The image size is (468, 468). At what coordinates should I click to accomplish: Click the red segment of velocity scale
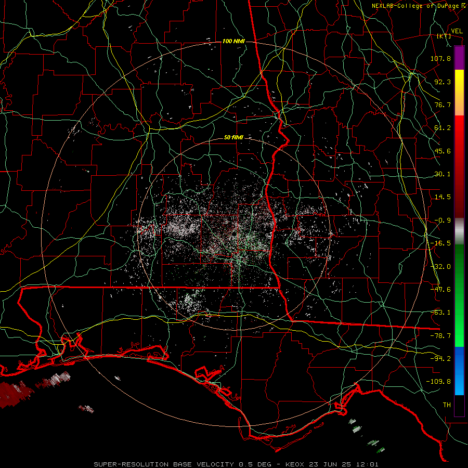pyautogui.click(x=459, y=166)
